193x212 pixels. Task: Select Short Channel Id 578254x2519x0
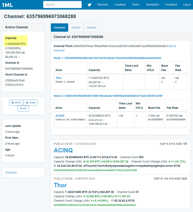pyautogui.click(x=15, y=80)
